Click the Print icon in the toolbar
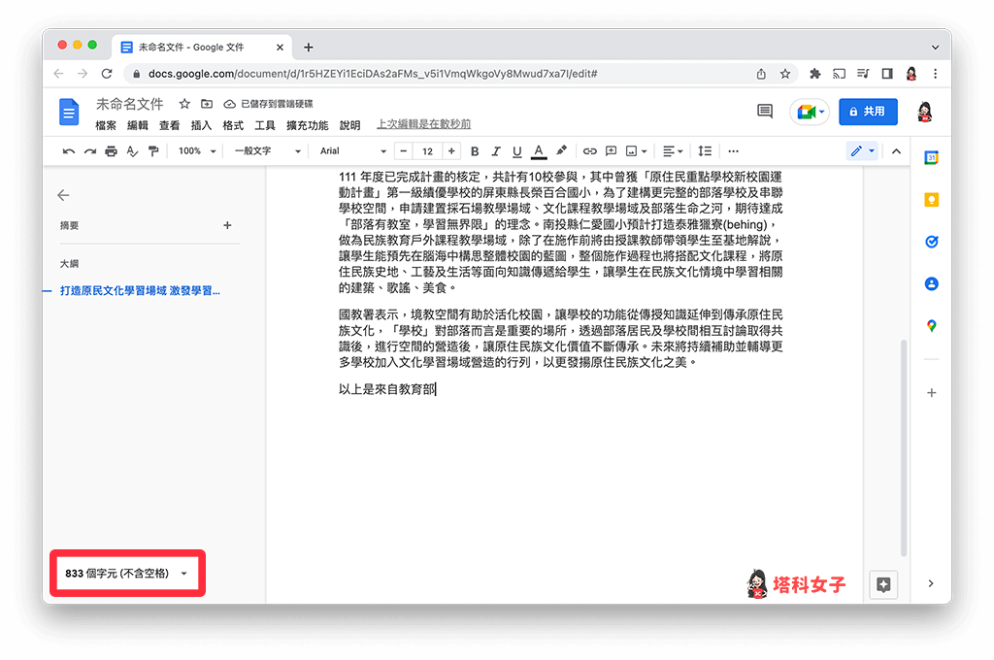The height and width of the screenshot is (660, 994). point(110,150)
